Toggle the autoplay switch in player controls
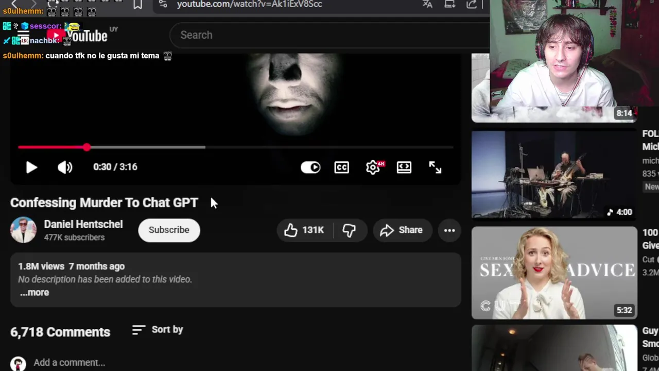This screenshot has width=659, height=371. 310,167
